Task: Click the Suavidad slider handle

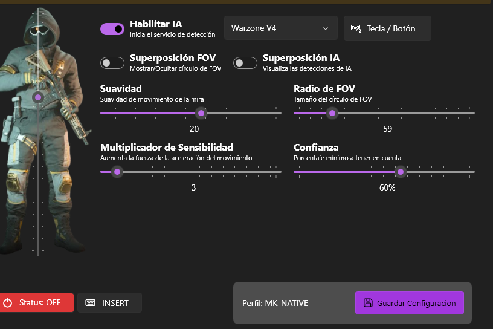Action: (201, 113)
